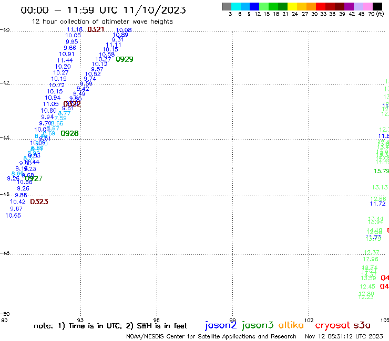The width and height of the screenshot is (389, 341).
Task: Click the 'jason2' satellite legend label
Action: pos(221,325)
